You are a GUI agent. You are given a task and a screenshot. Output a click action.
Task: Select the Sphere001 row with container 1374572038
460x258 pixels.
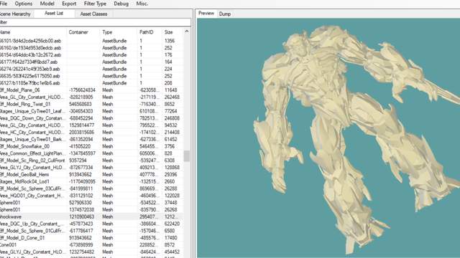point(91,209)
